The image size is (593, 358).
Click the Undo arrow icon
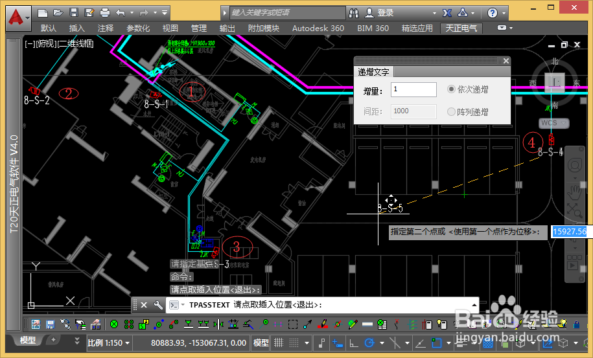[x=121, y=13]
